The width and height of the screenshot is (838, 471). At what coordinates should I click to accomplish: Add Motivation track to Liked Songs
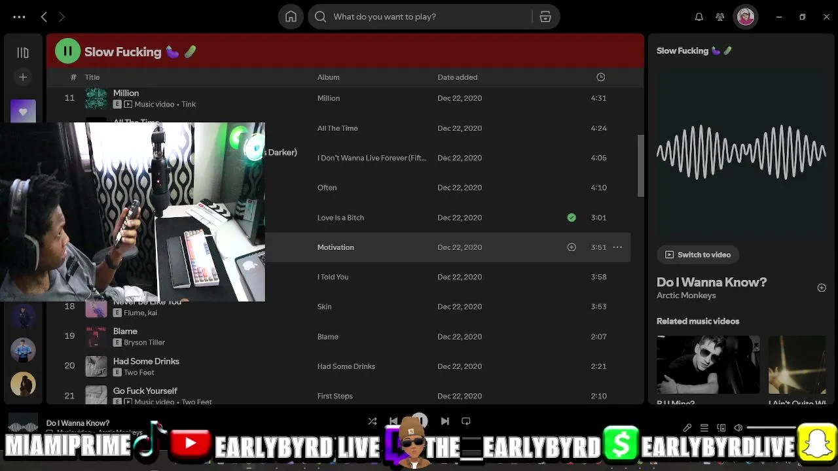tap(572, 247)
